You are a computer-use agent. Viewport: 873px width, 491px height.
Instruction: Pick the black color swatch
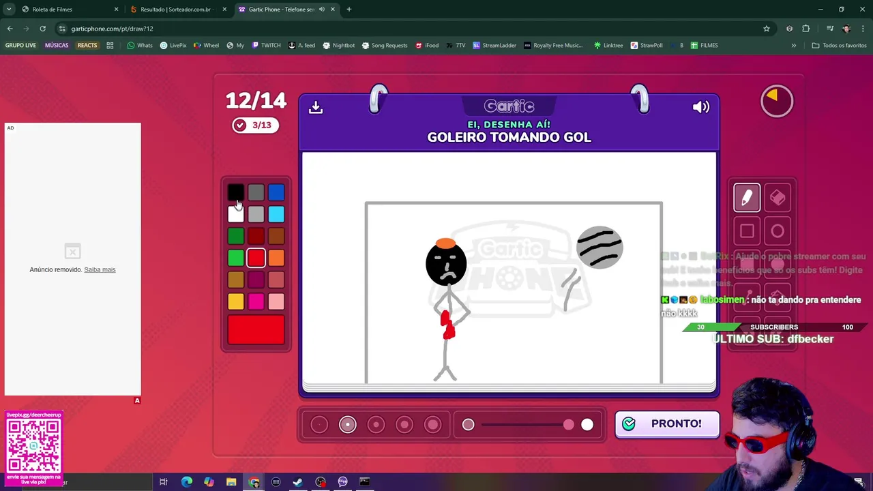coord(235,193)
